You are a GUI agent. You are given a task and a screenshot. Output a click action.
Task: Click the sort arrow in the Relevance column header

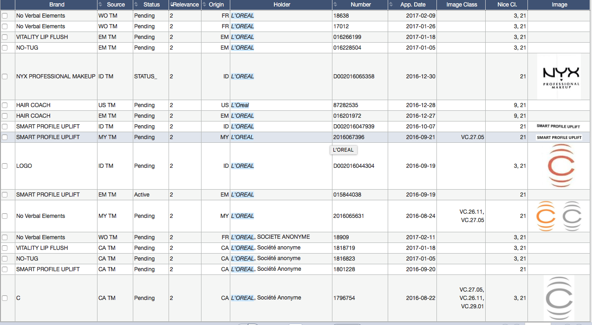click(x=172, y=5)
